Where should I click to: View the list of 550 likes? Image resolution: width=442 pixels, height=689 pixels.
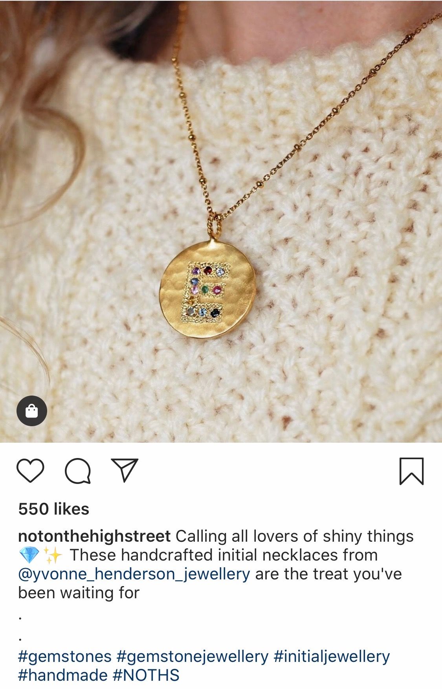54,509
